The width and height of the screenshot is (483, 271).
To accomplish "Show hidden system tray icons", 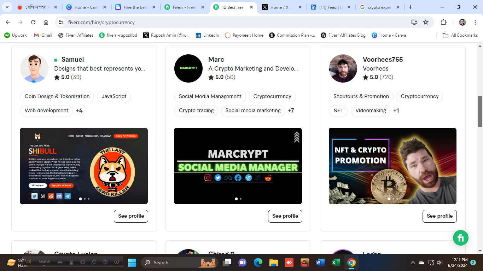I will coord(413,263).
